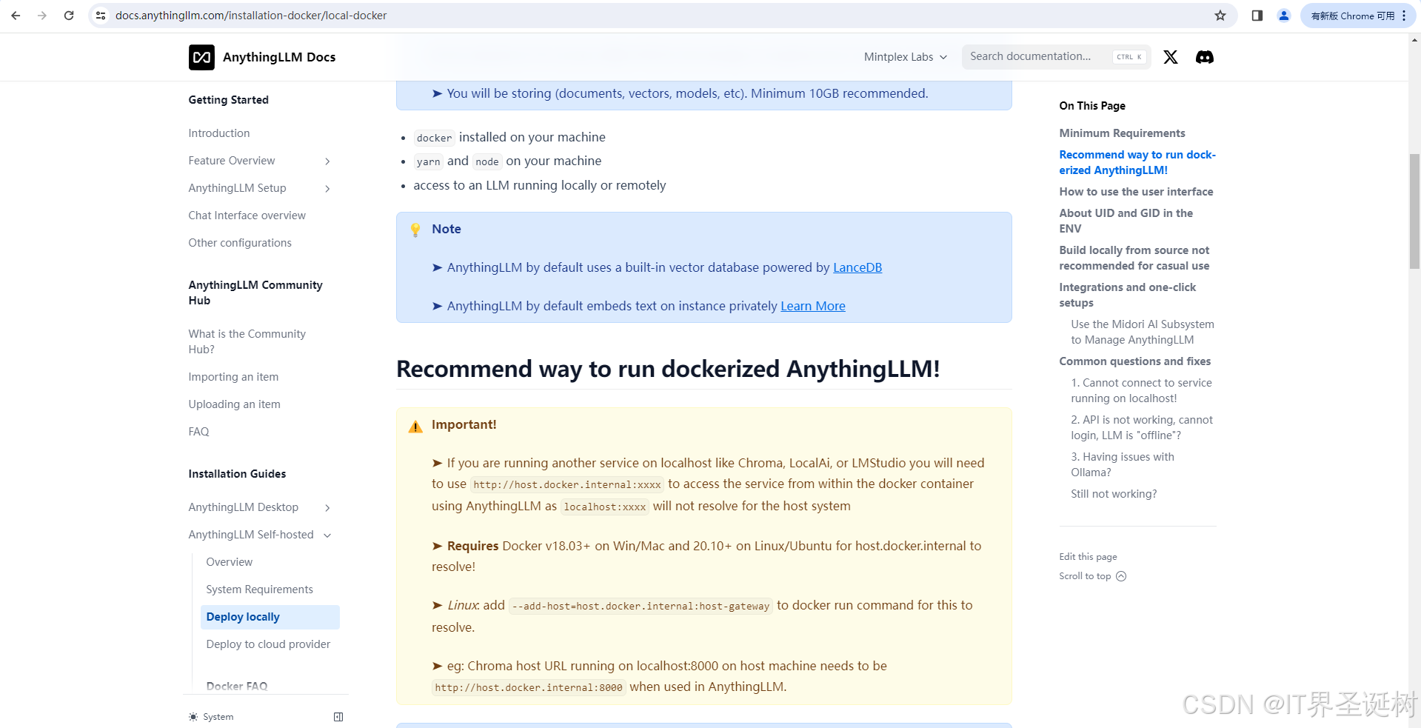The width and height of the screenshot is (1421, 728).
Task: Open the Self-hosted Overview page
Action: point(230,562)
